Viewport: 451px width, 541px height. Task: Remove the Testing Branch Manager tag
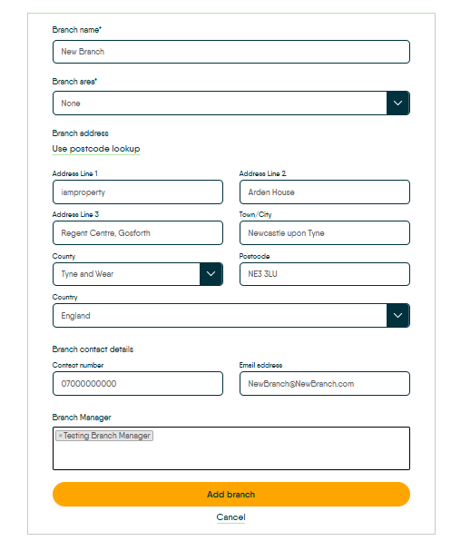pos(60,436)
